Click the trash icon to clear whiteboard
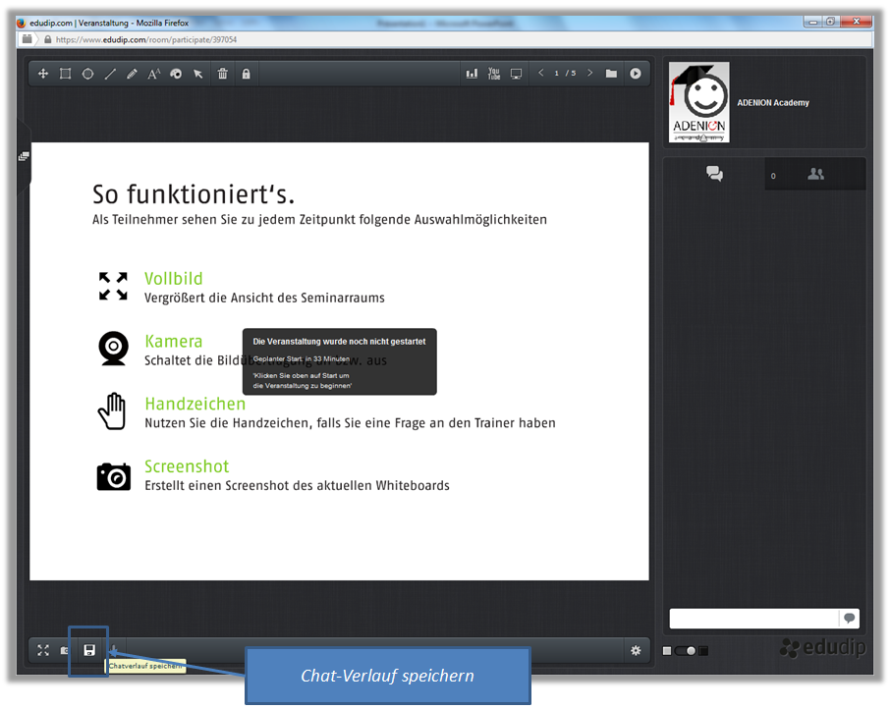Viewport: 891px width, 709px height. (x=223, y=74)
